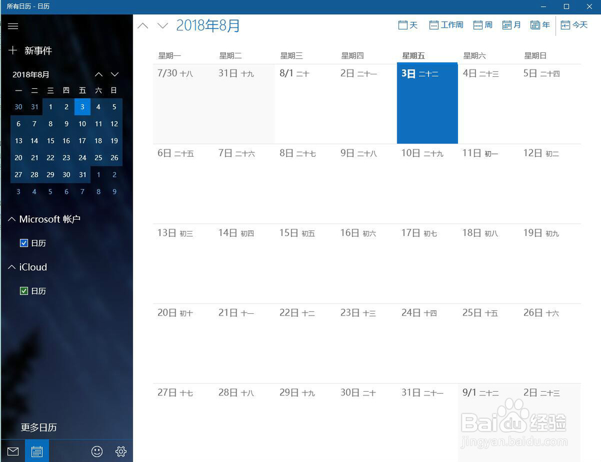Advance mini calendar with its down chevron
The image size is (601, 462).
(114, 74)
